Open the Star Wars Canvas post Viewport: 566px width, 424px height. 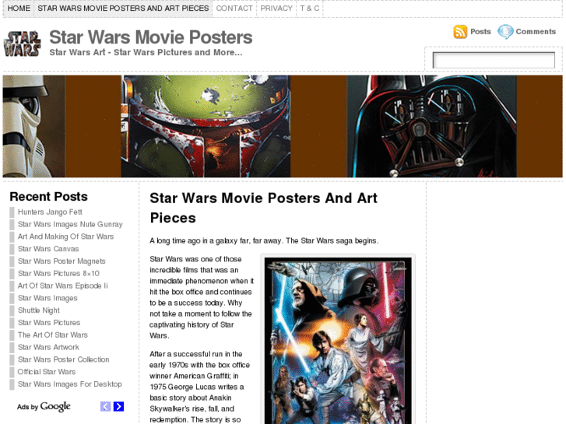point(48,249)
